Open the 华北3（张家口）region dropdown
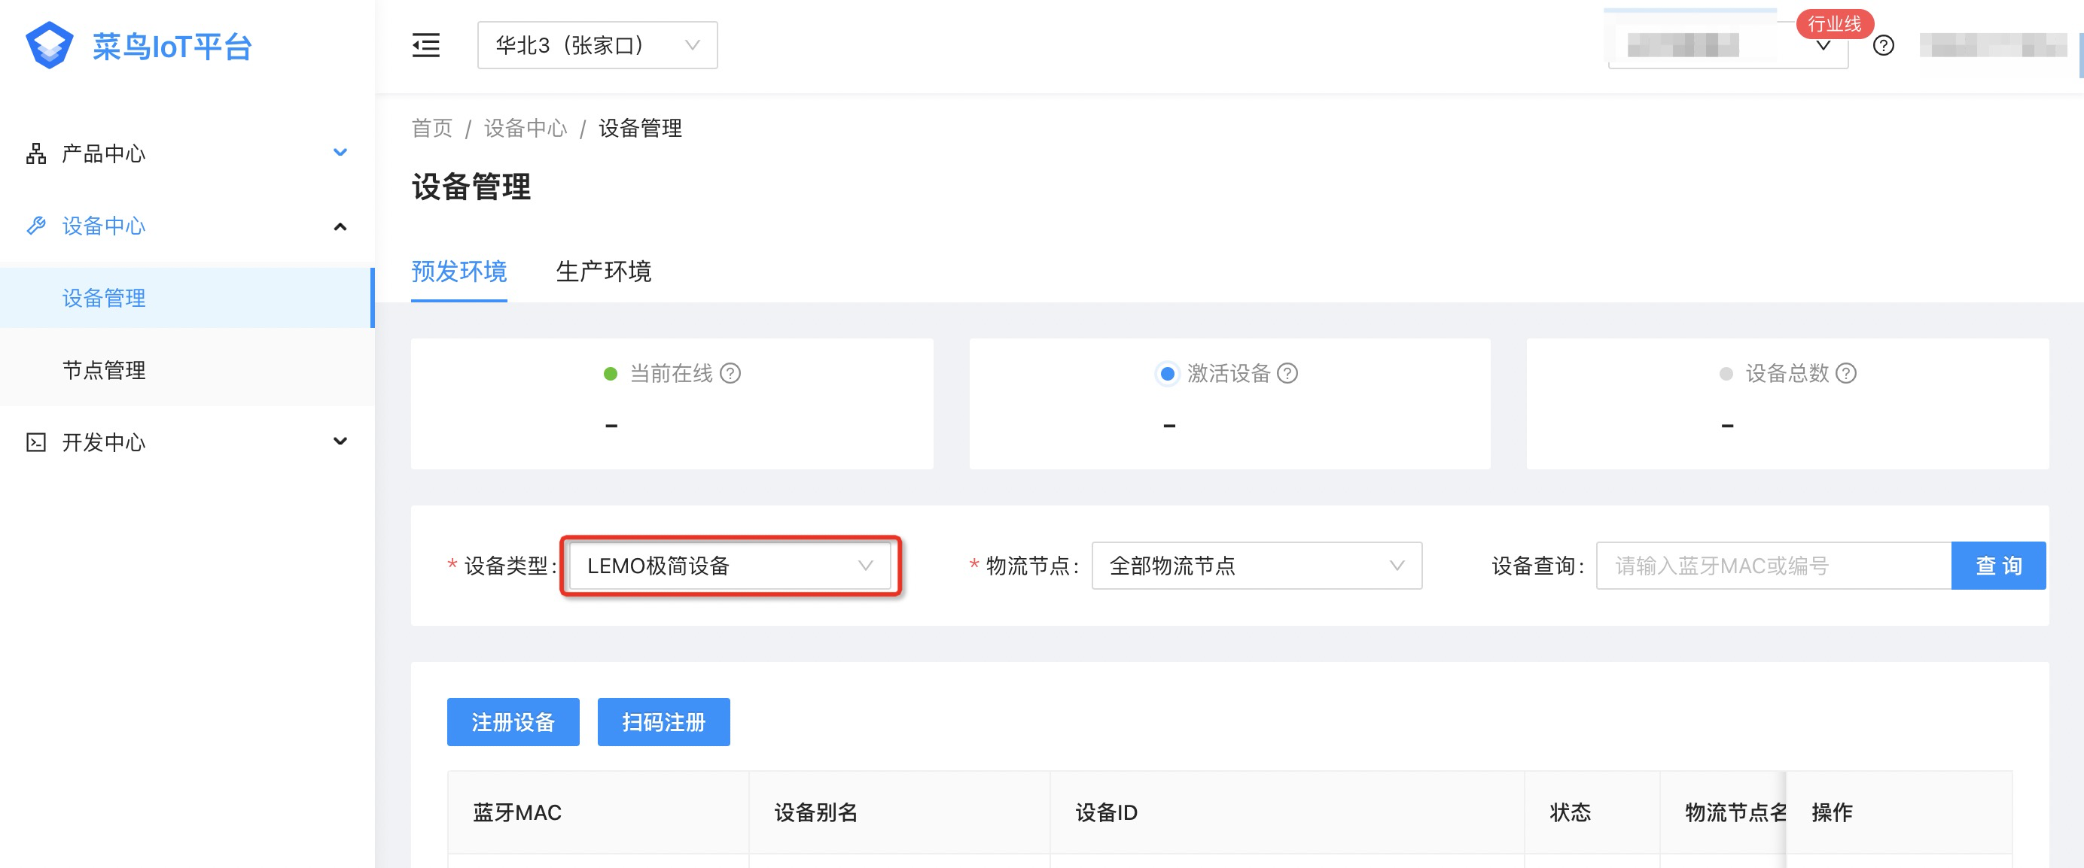 pos(597,45)
